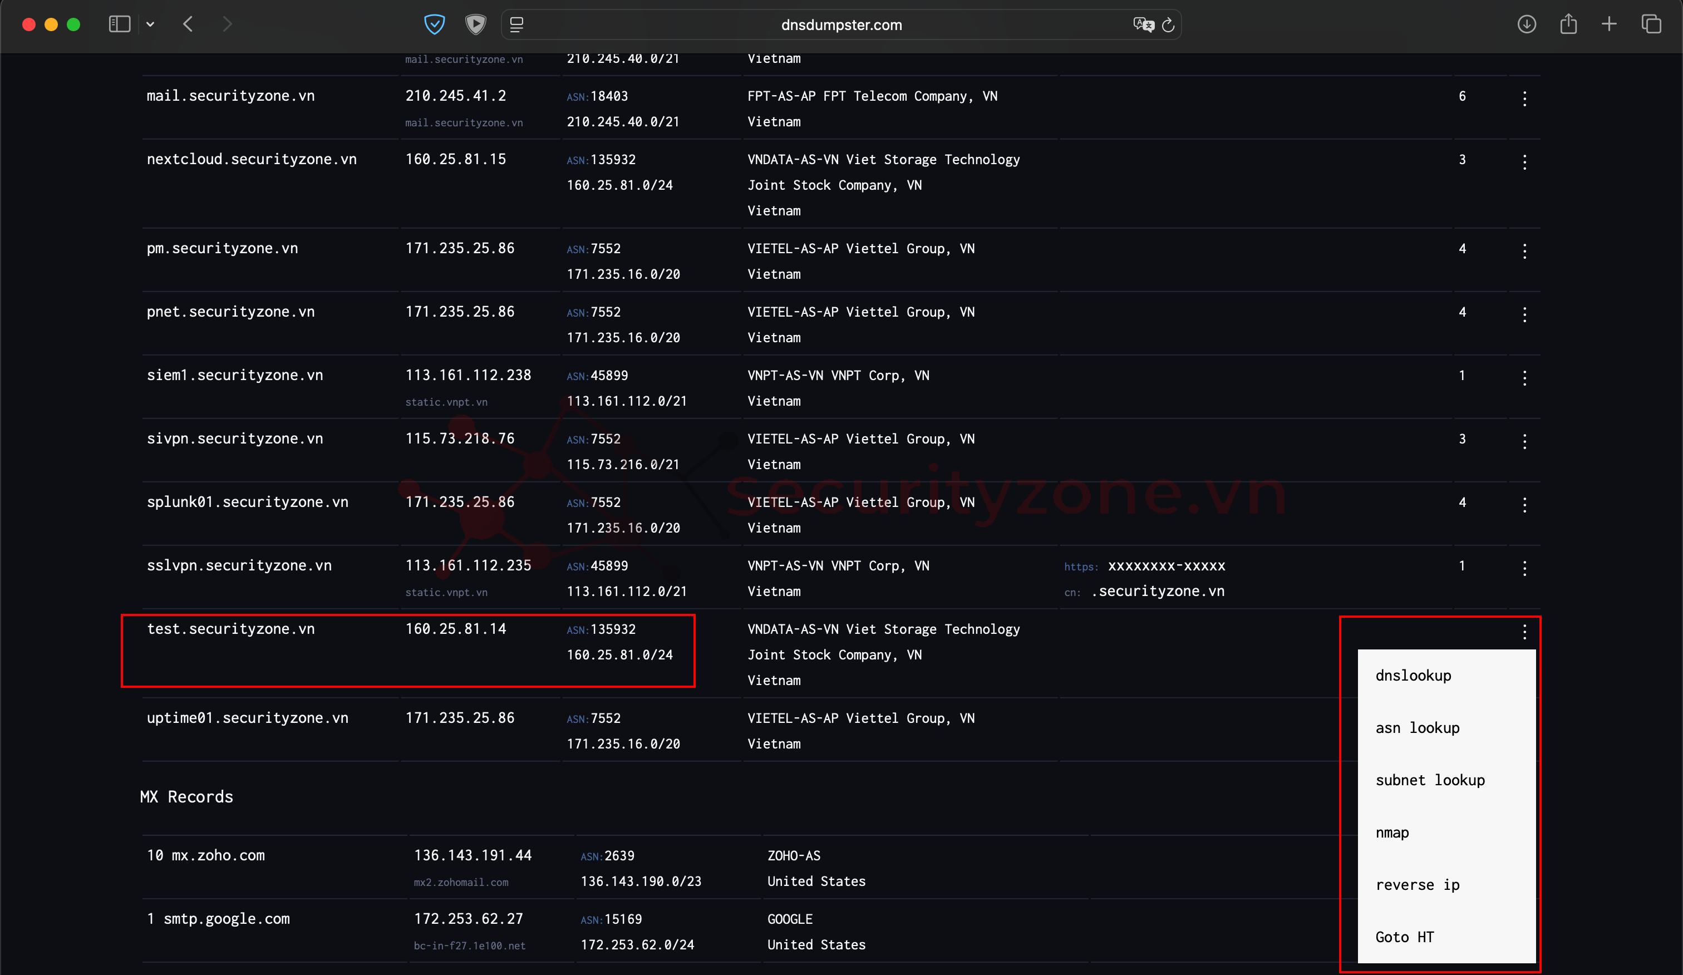1683x975 pixels.
Task: Open options menu for pnet.securityzone.vn row
Action: pyautogui.click(x=1525, y=314)
